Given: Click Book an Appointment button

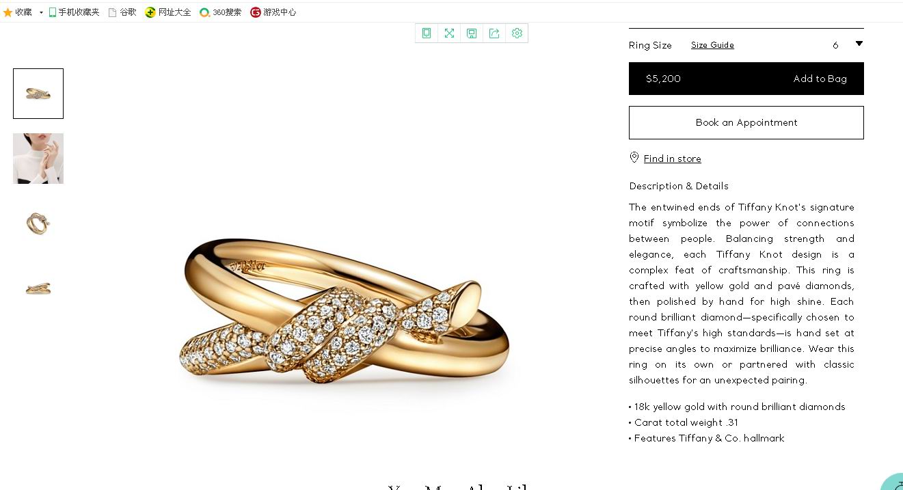Looking at the screenshot, I should click(746, 123).
